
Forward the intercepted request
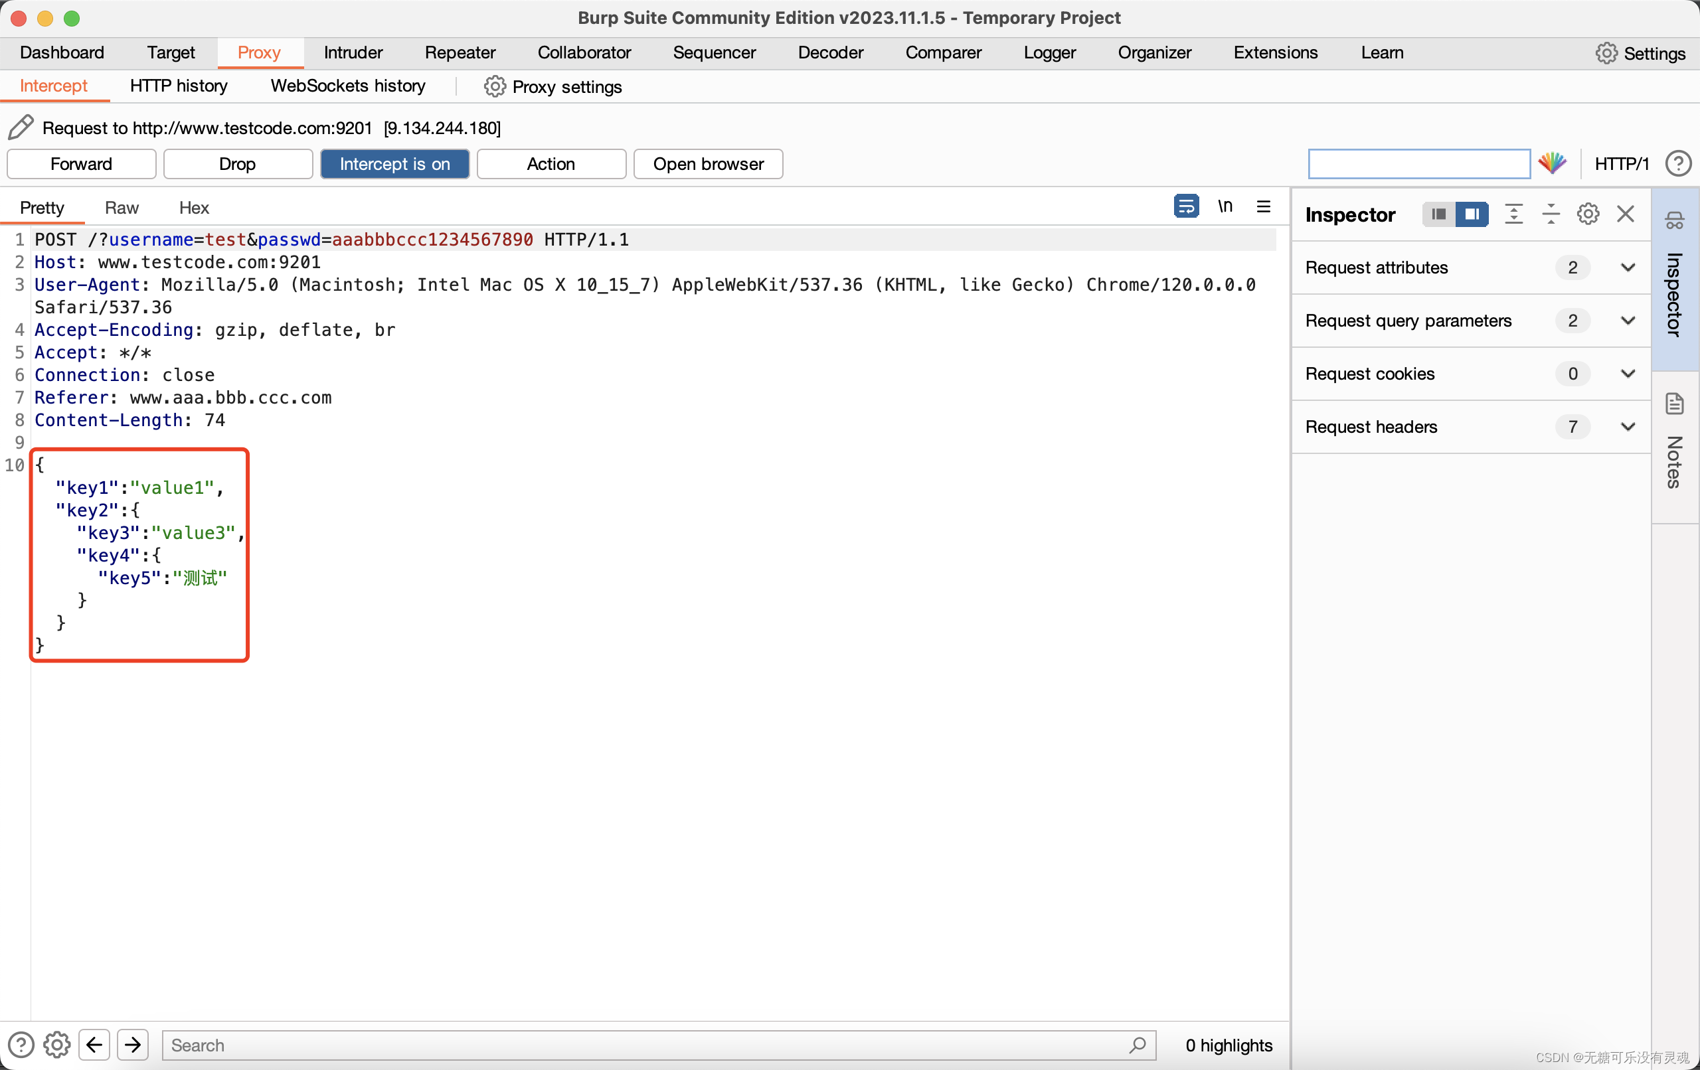(81, 164)
